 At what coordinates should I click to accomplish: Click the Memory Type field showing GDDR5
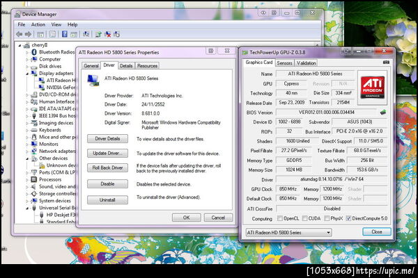pos(294,160)
